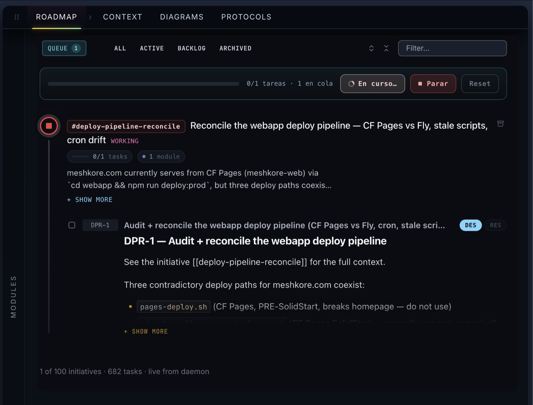Check the DPR-1 task checkbox
Screen dimensions: 533x405
point(72,225)
